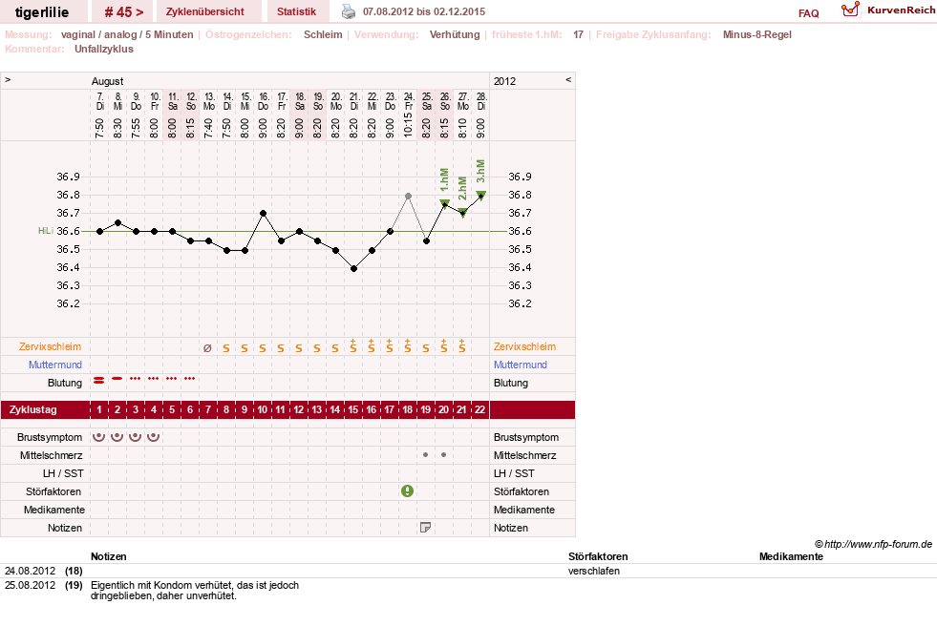Click the 3.hM triangle marker
Screen dimensions: 937x626
point(481,195)
